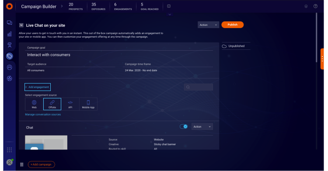This screenshot has width=328, height=171.
Task: Open Manage conversation sources link
Action: click(43, 115)
